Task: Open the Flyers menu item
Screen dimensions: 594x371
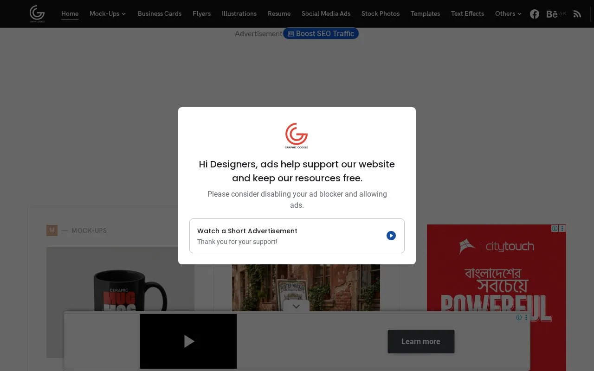Action: coord(201,13)
